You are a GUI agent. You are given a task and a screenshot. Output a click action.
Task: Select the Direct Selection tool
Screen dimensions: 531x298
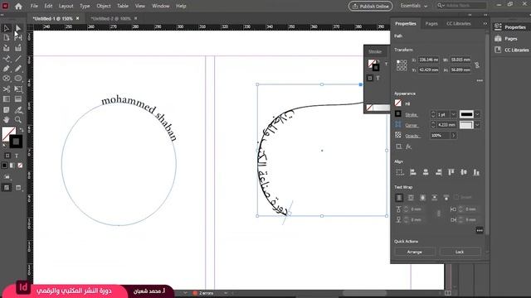coord(18,28)
